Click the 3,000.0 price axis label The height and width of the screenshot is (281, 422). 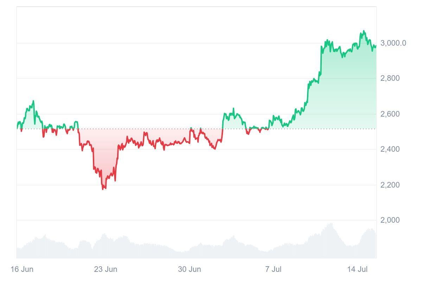393,43
